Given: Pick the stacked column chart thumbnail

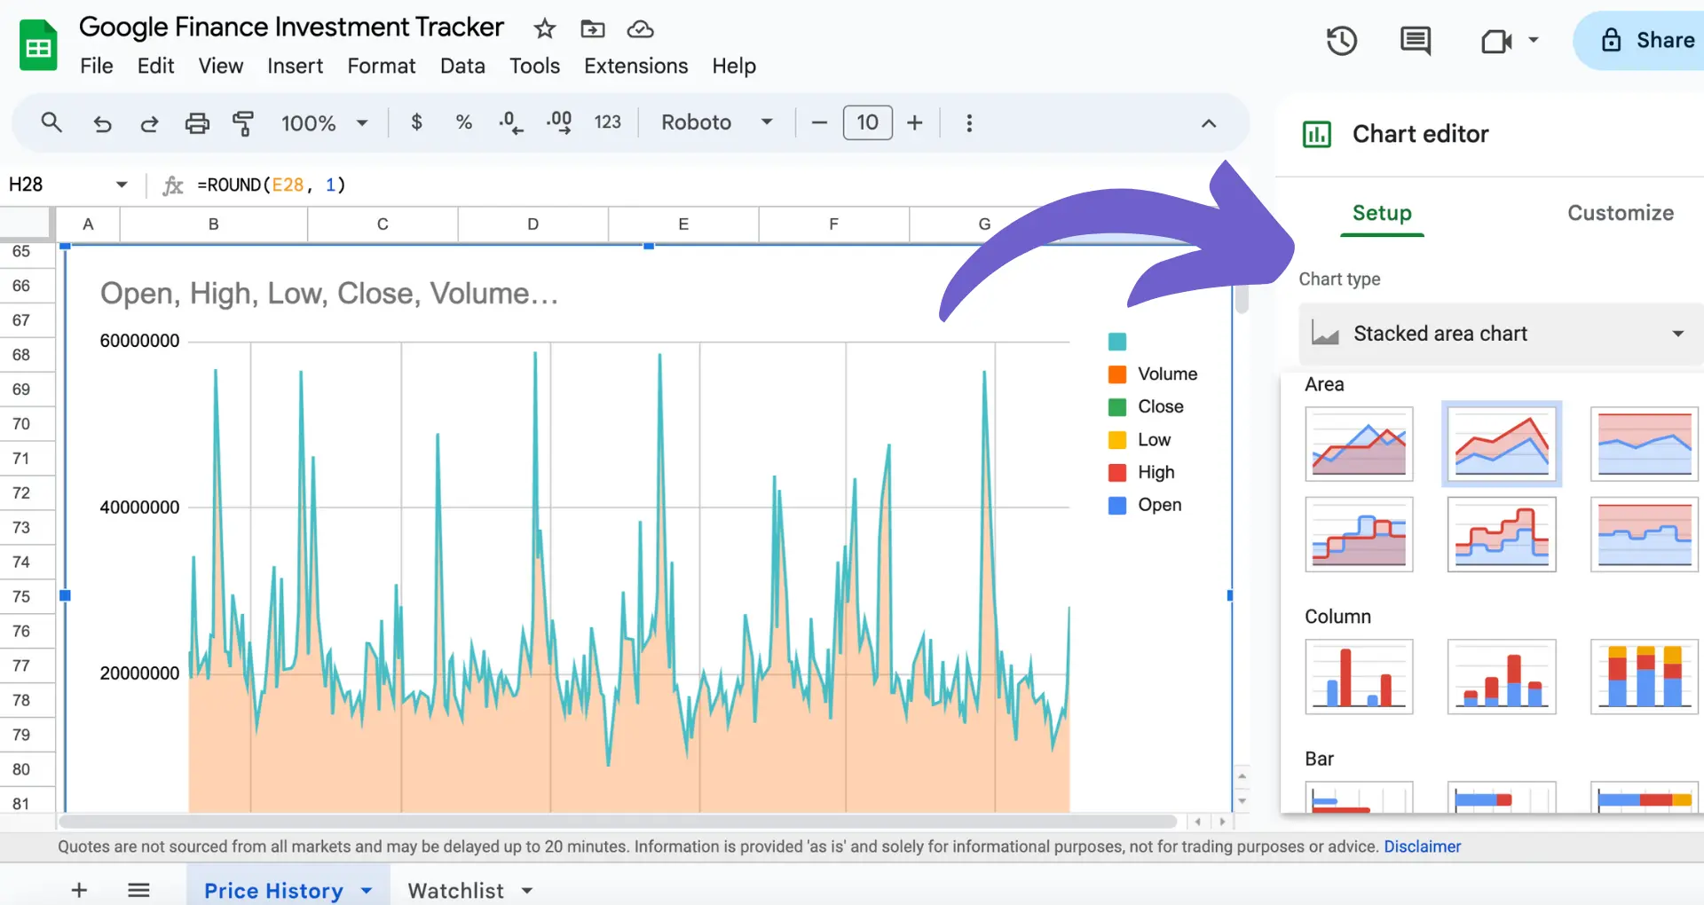Looking at the screenshot, I should pyautogui.click(x=1502, y=676).
